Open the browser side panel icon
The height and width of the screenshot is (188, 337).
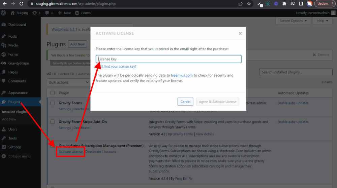[301, 4]
